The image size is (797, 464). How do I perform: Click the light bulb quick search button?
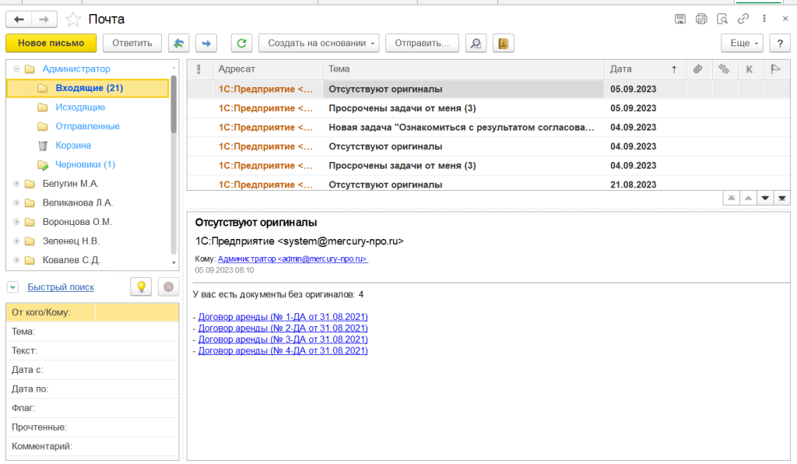pos(141,286)
